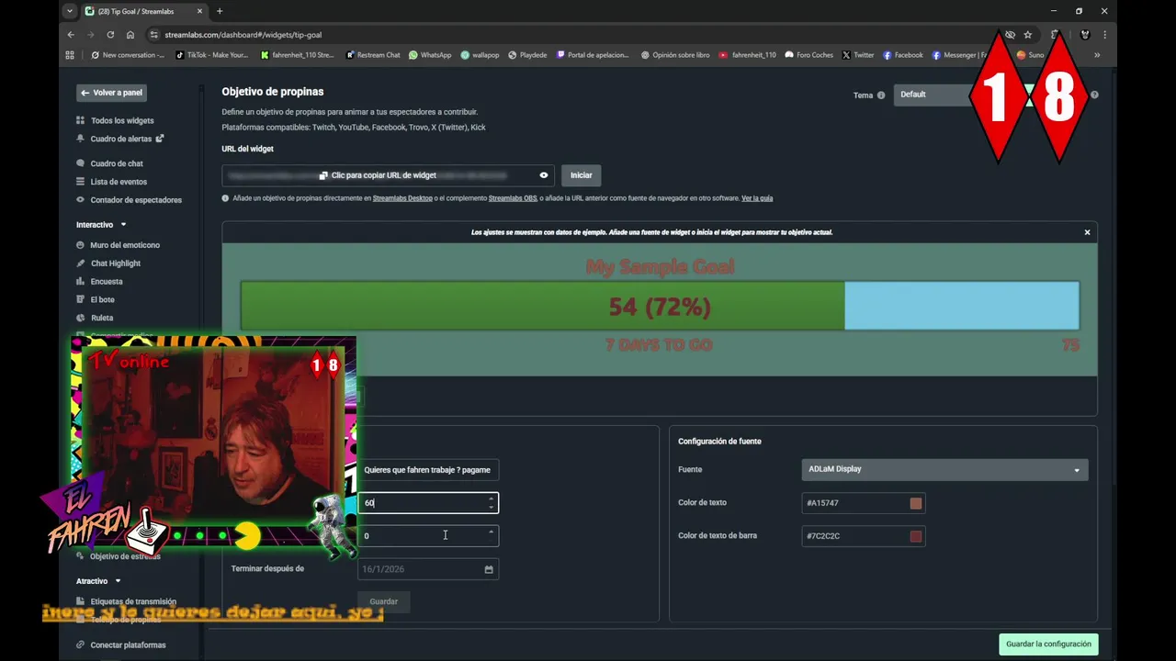Click the Ruleta wheel icon
The width and height of the screenshot is (1176, 661).
tap(81, 318)
